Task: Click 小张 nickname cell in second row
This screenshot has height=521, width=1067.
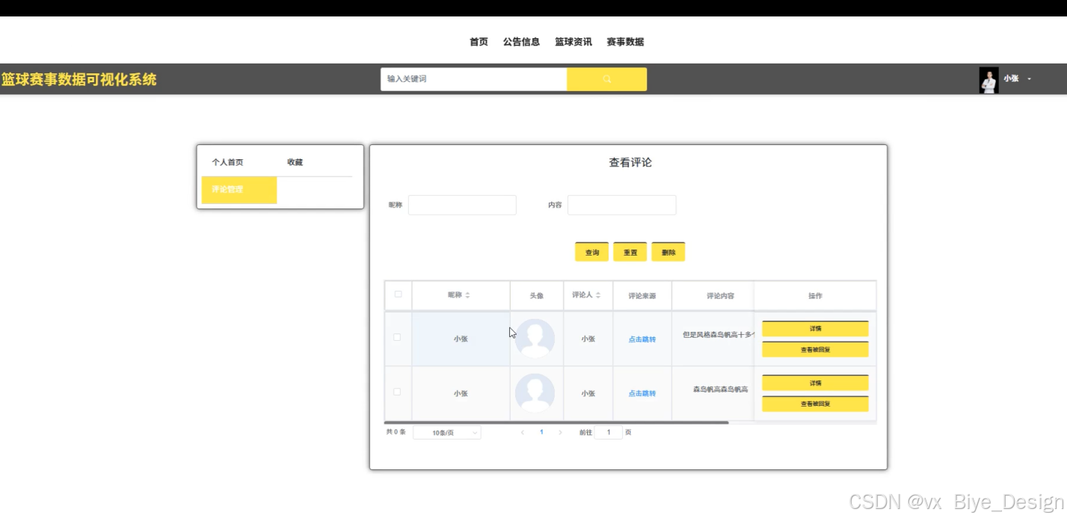Action: 461,394
